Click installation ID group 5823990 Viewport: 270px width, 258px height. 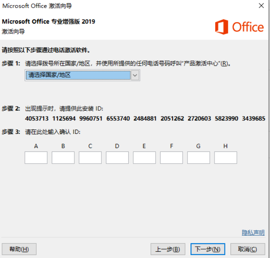[226, 119]
